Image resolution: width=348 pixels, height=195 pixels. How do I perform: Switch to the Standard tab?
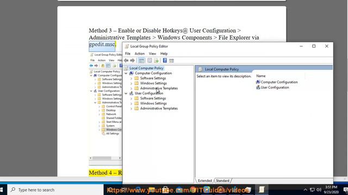click(222, 180)
